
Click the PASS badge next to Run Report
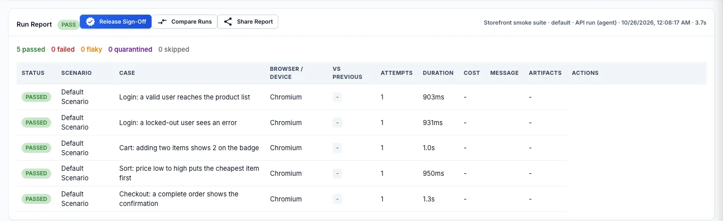pos(68,24)
